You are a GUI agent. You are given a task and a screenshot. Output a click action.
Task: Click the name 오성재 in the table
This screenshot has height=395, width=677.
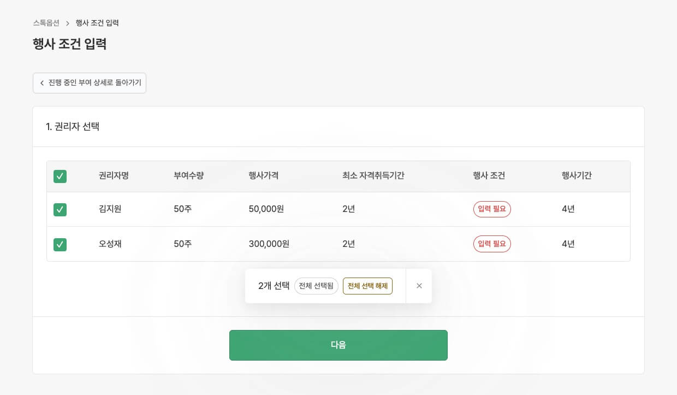click(x=110, y=244)
